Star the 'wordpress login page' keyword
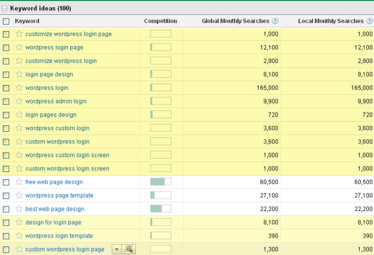This screenshot has height=255, width=374. point(19,48)
